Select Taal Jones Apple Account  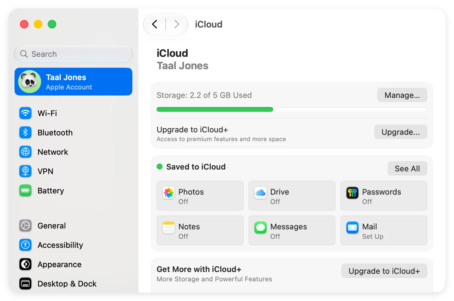pyautogui.click(x=73, y=82)
